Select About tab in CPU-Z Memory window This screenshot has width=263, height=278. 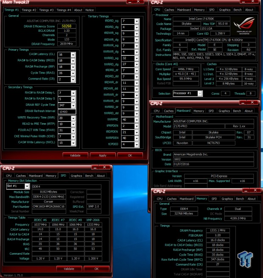click(x=252, y=199)
